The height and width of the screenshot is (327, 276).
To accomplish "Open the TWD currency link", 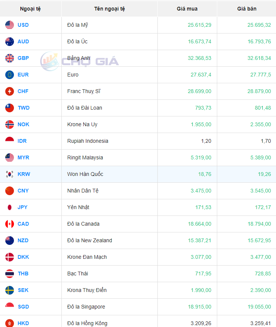I will click(x=23, y=108).
